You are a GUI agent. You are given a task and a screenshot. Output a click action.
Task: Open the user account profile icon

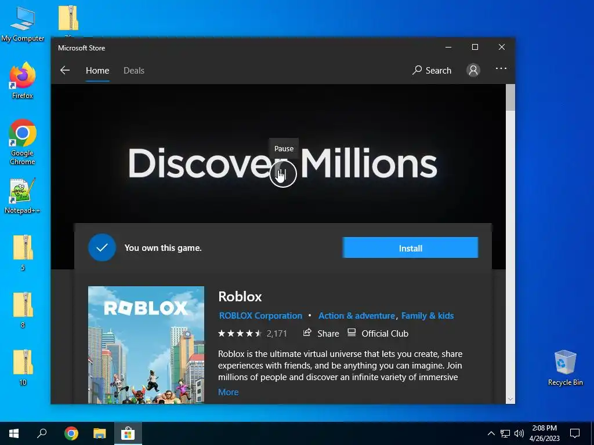473,70
